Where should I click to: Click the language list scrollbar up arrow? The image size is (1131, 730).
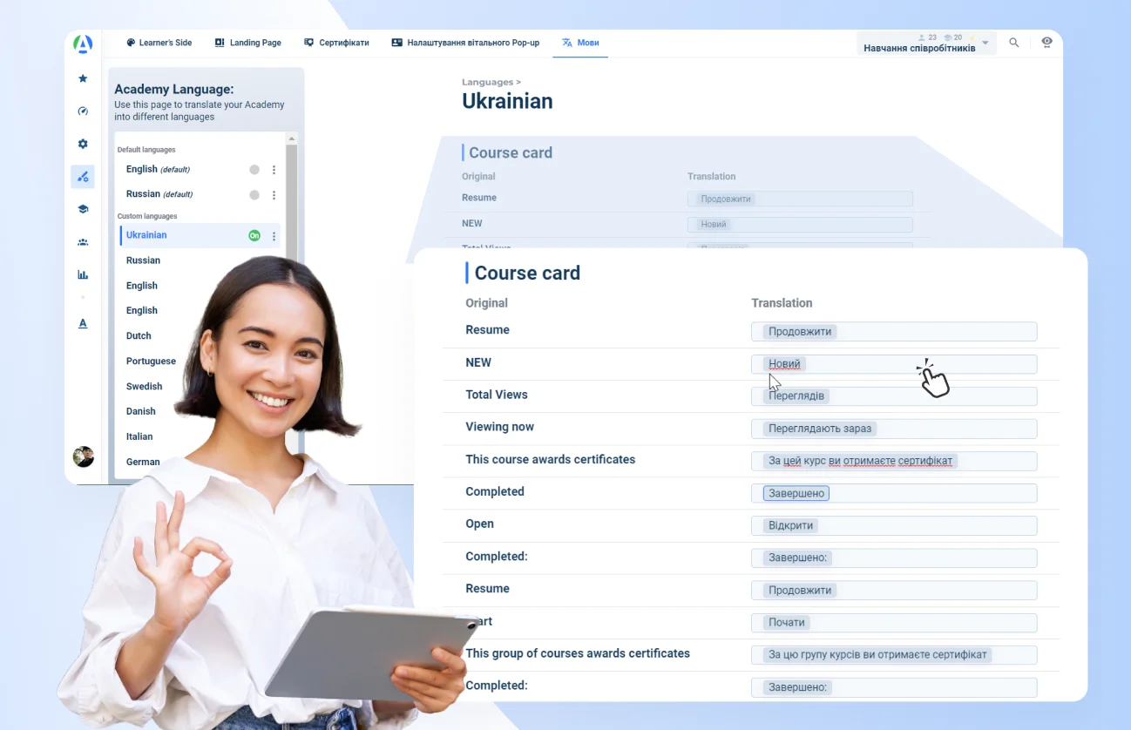[292, 139]
